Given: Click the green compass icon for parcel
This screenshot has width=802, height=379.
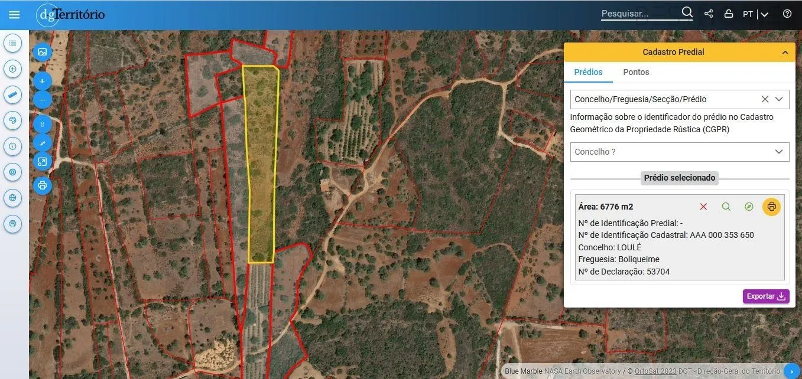Looking at the screenshot, I should [749, 207].
